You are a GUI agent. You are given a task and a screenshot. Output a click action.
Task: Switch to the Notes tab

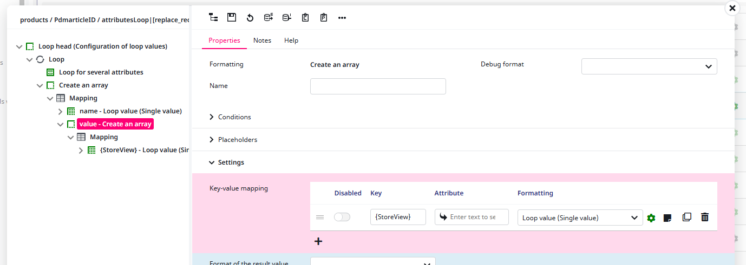coord(262,40)
